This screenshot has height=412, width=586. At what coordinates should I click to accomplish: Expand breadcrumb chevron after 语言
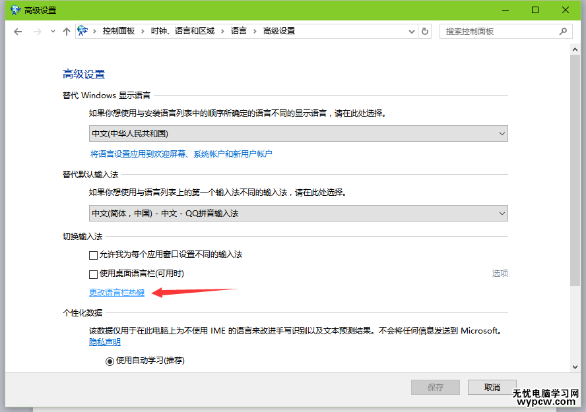point(255,32)
